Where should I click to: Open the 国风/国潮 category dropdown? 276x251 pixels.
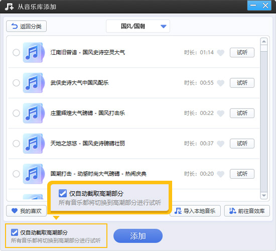138,26
